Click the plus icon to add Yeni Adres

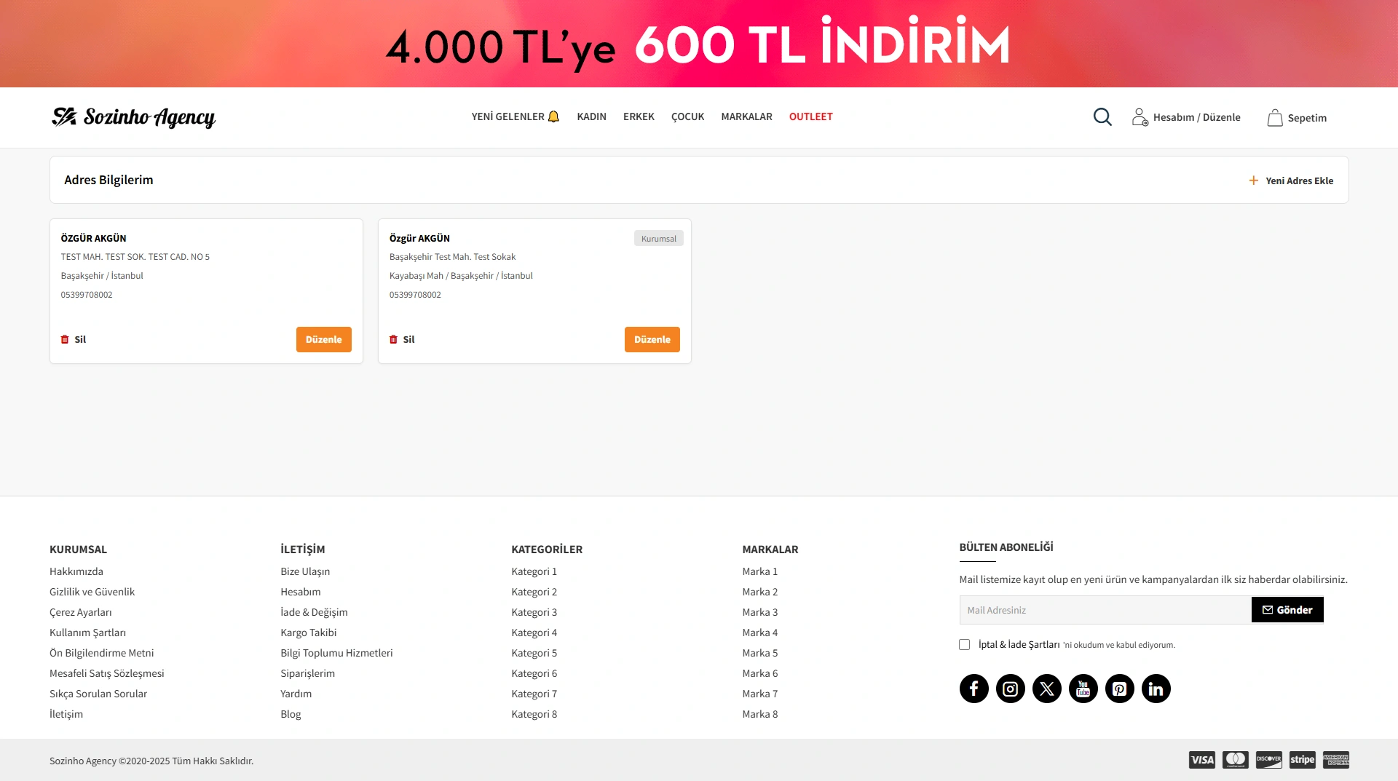click(1253, 180)
